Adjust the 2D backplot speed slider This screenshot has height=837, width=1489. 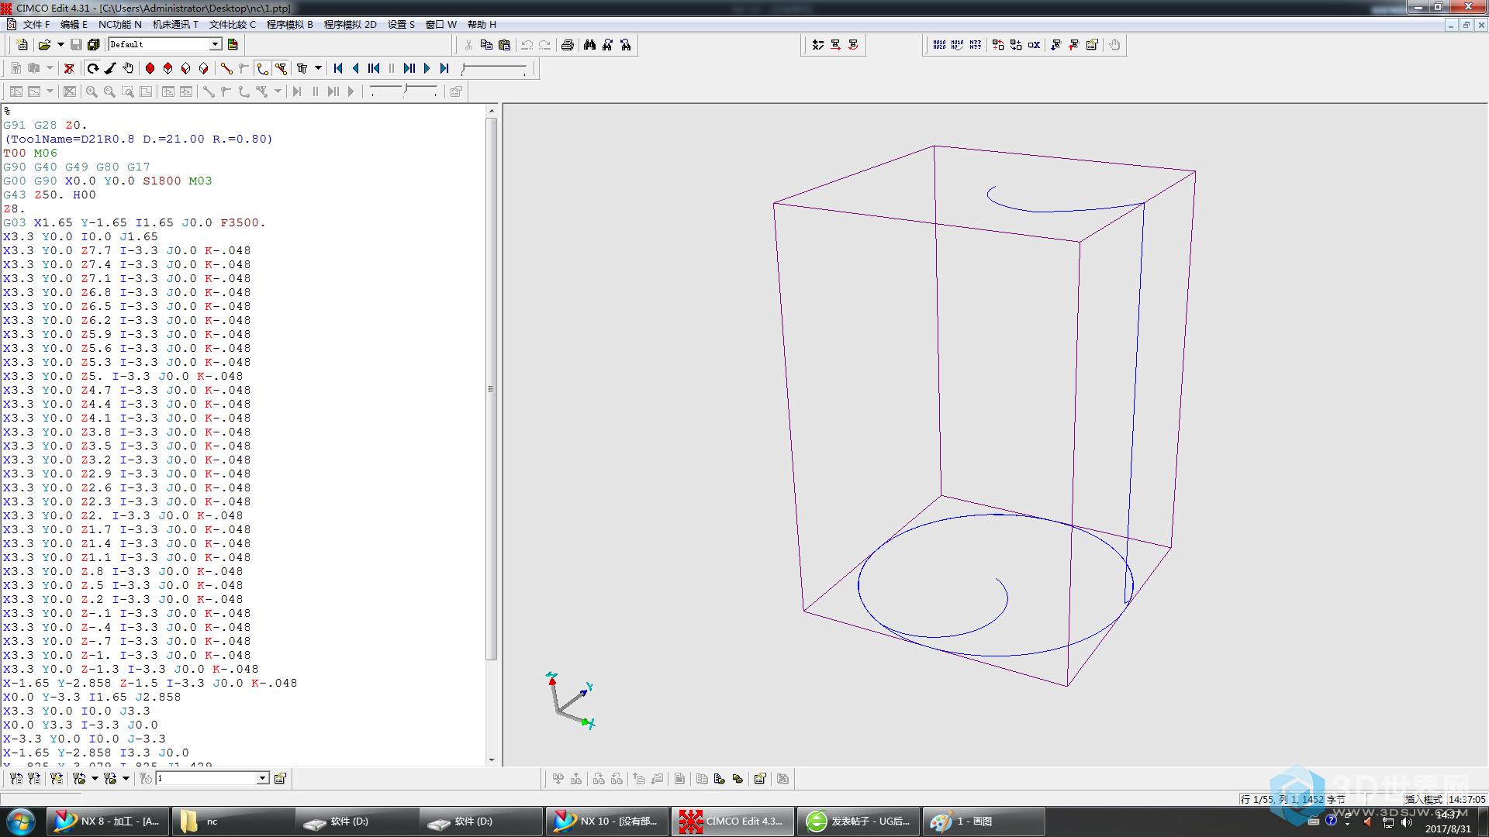(404, 91)
